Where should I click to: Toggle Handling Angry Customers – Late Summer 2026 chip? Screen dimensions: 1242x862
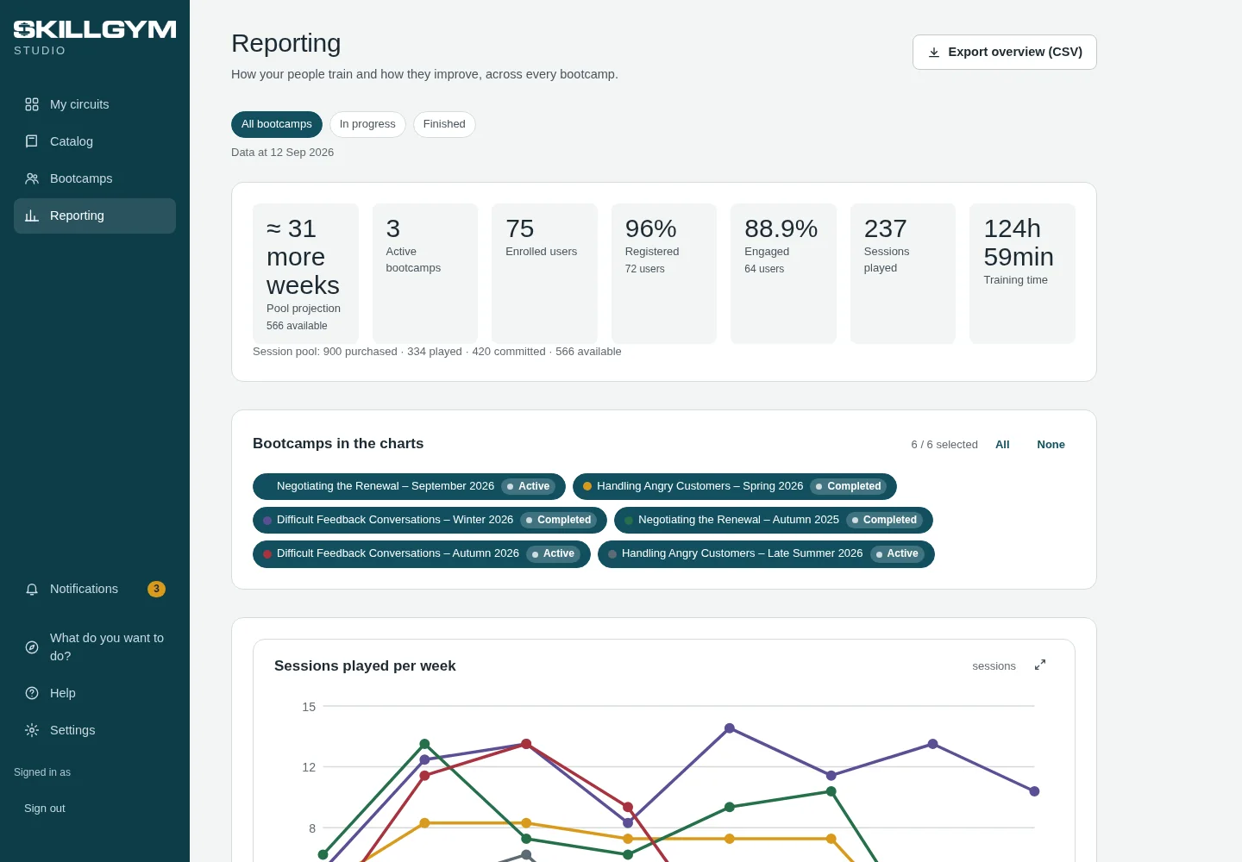(x=766, y=553)
